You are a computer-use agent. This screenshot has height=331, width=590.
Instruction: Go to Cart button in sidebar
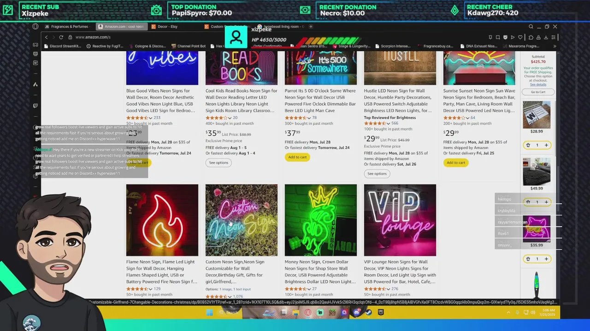[538, 92]
